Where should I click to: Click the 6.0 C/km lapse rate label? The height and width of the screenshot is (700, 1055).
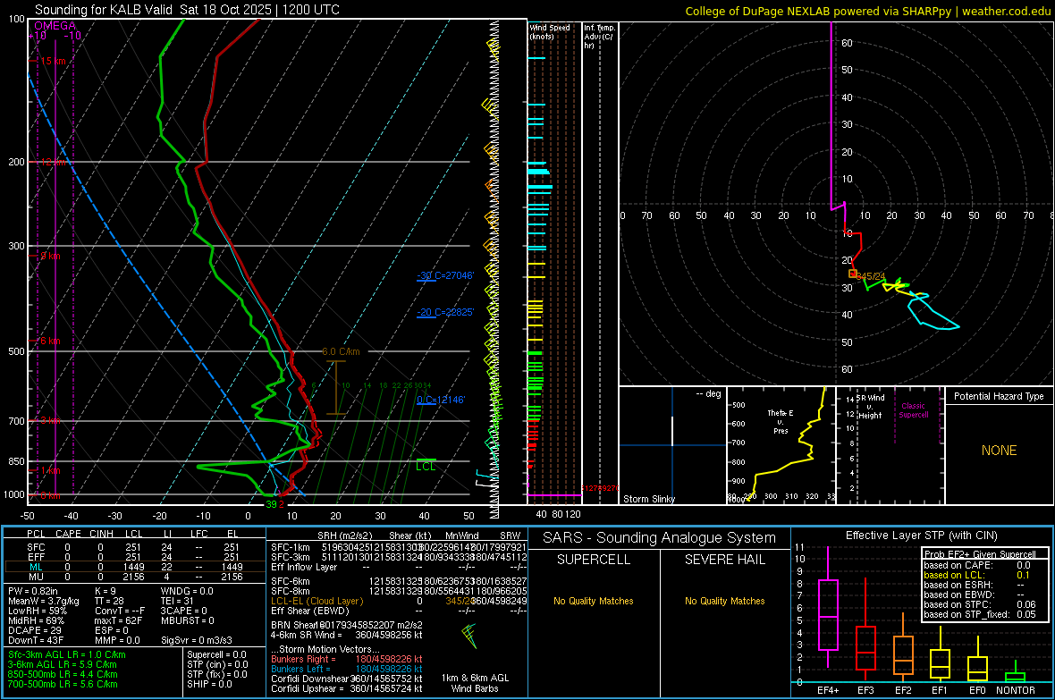(341, 351)
